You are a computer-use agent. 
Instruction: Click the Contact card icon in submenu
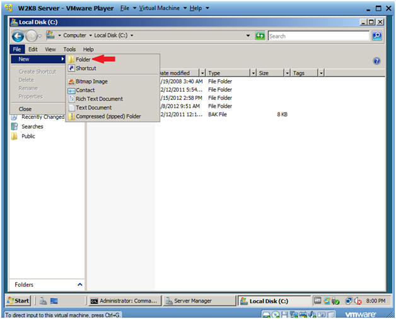pyautogui.click(x=71, y=90)
